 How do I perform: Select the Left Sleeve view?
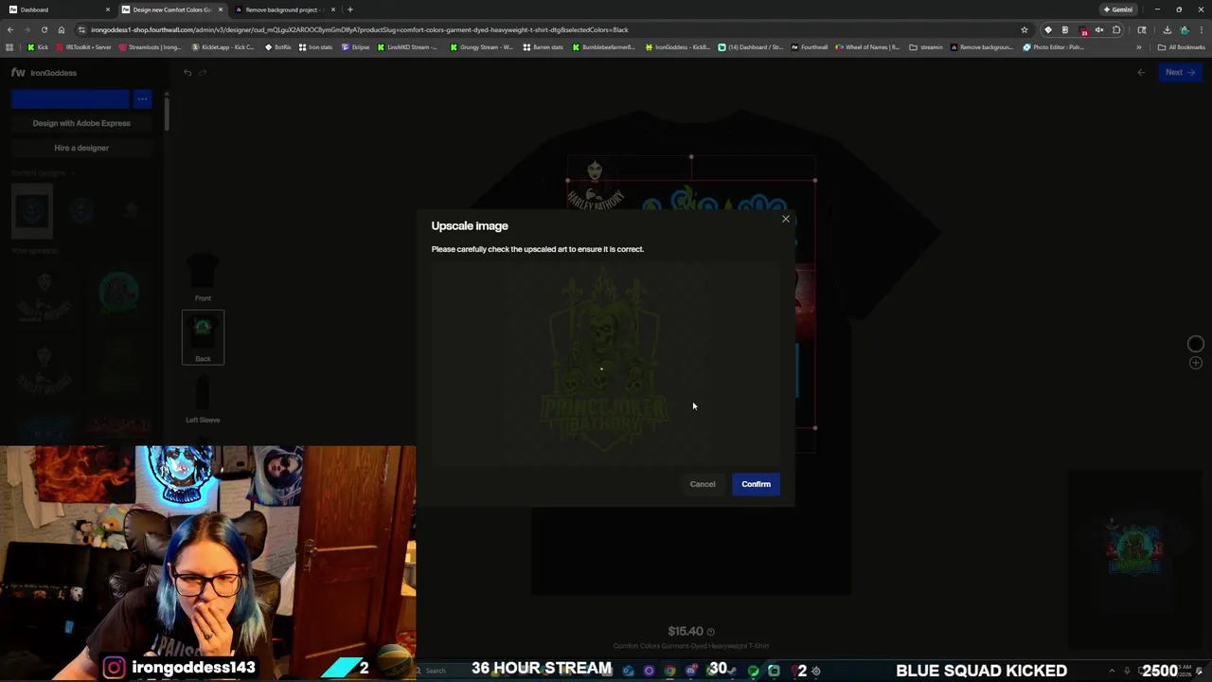(x=203, y=400)
